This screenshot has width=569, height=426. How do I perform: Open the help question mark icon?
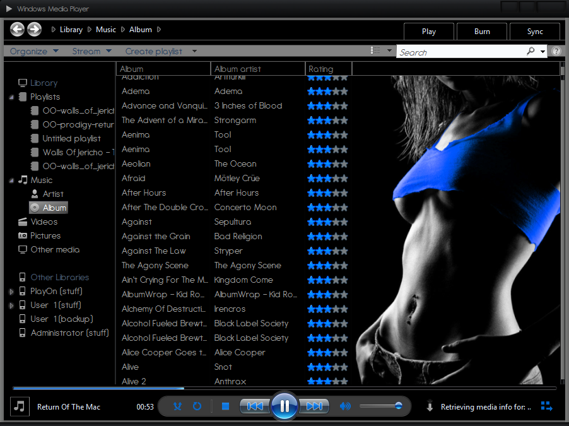pyautogui.click(x=556, y=52)
